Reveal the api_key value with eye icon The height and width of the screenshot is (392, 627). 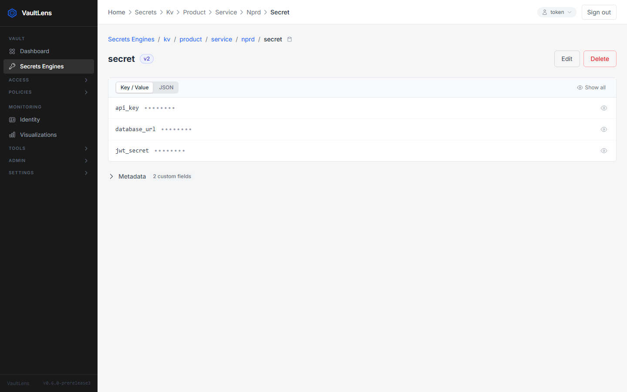(x=604, y=108)
